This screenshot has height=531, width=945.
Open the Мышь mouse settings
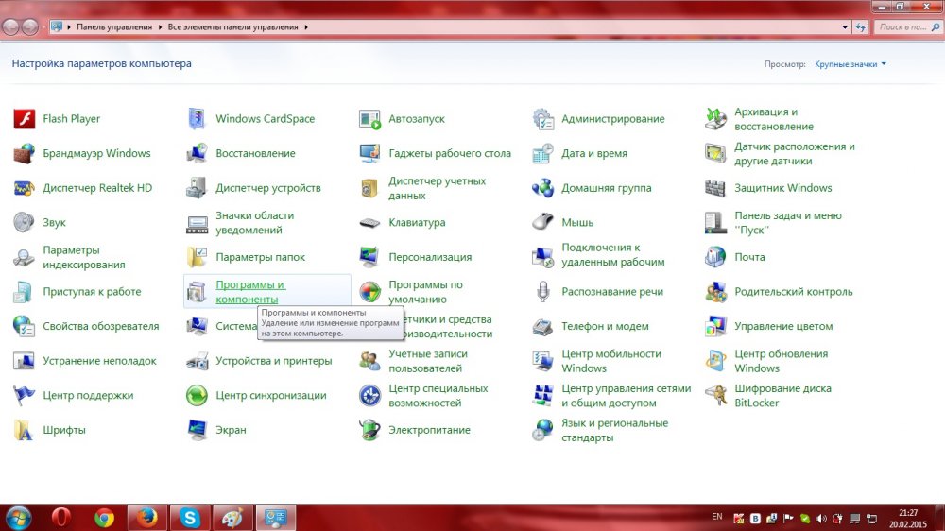click(543, 223)
